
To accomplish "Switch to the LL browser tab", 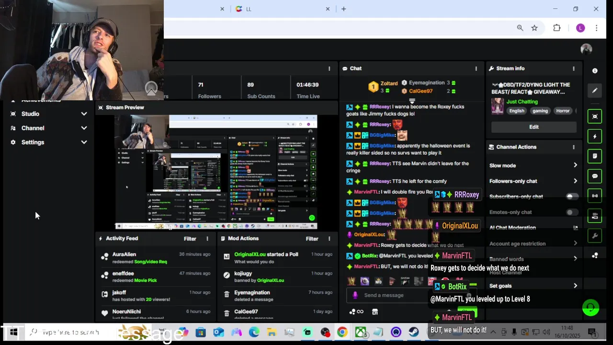I will click(x=283, y=9).
